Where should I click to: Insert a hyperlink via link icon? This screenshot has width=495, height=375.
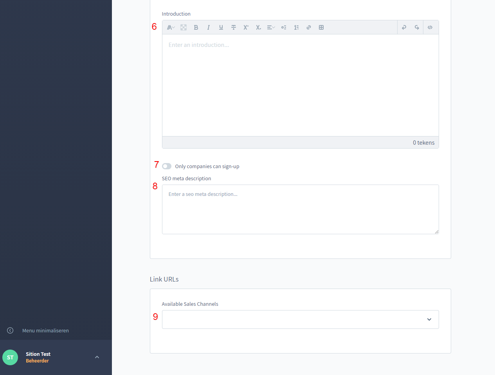coord(309,27)
